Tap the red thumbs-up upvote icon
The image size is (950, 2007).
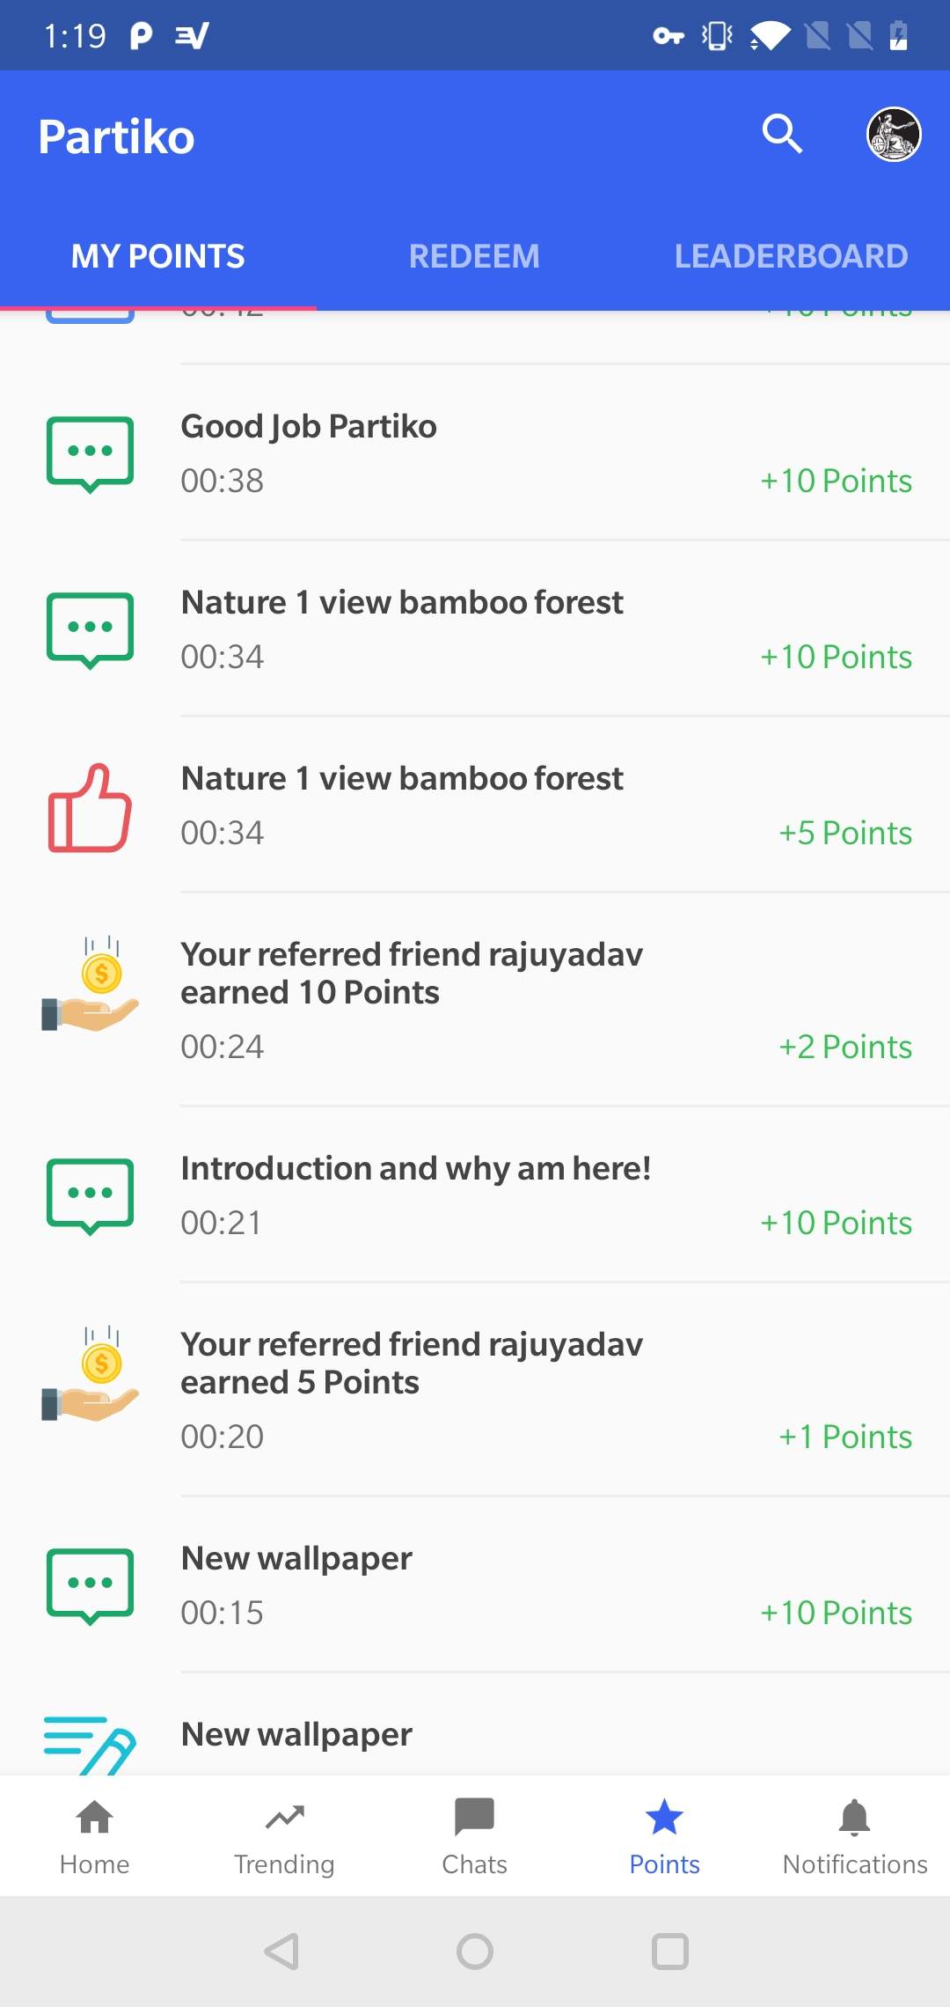point(90,808)
